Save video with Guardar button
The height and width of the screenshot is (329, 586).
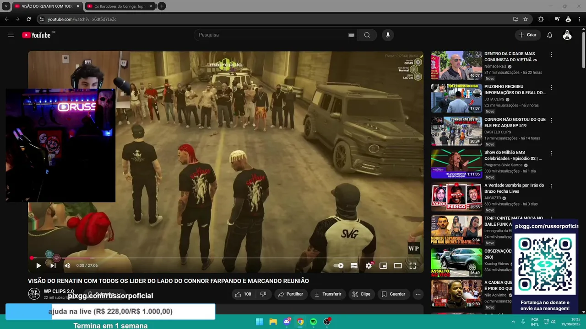[394, 294]
